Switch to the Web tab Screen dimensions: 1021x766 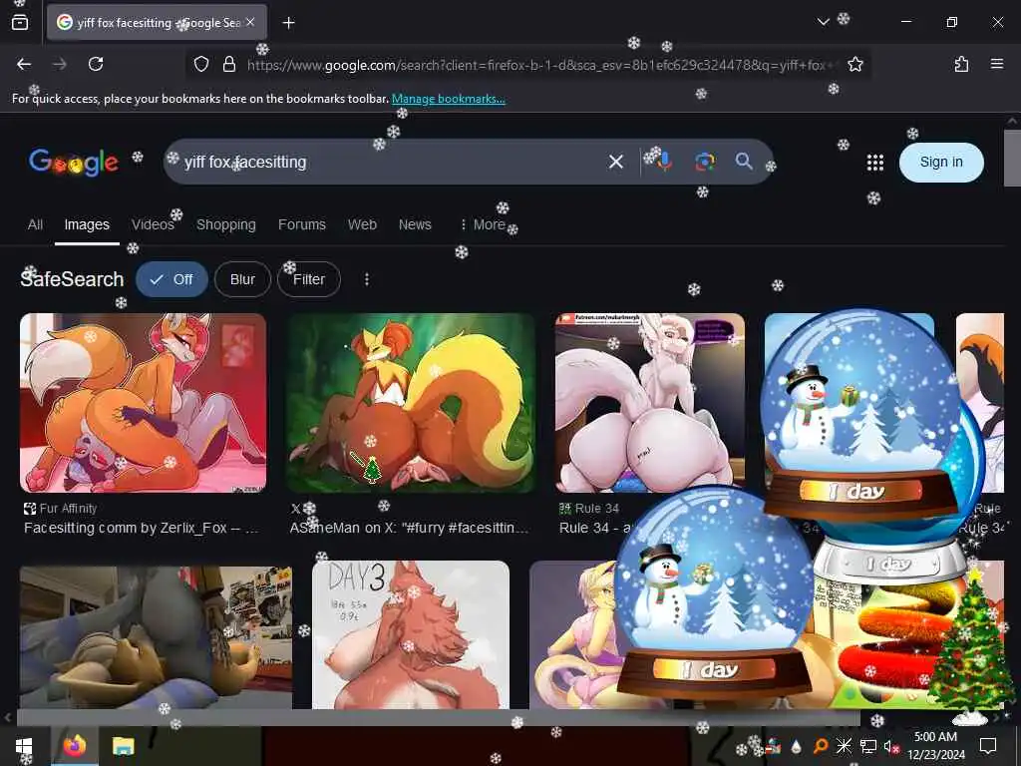pos(362,224)
